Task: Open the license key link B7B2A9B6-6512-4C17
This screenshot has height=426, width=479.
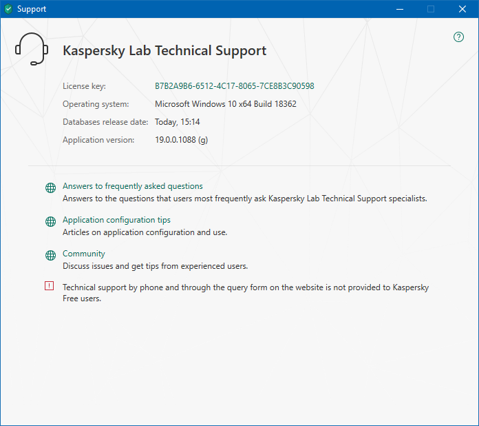Action: tap(234, 86)
